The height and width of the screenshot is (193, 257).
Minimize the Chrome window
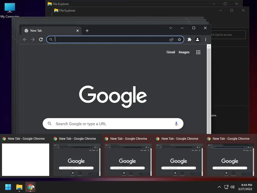tap(182, 28)
